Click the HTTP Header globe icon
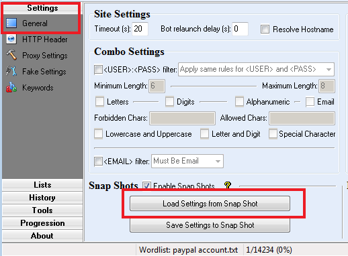The image size is (348, 256). tap(11, 40)
